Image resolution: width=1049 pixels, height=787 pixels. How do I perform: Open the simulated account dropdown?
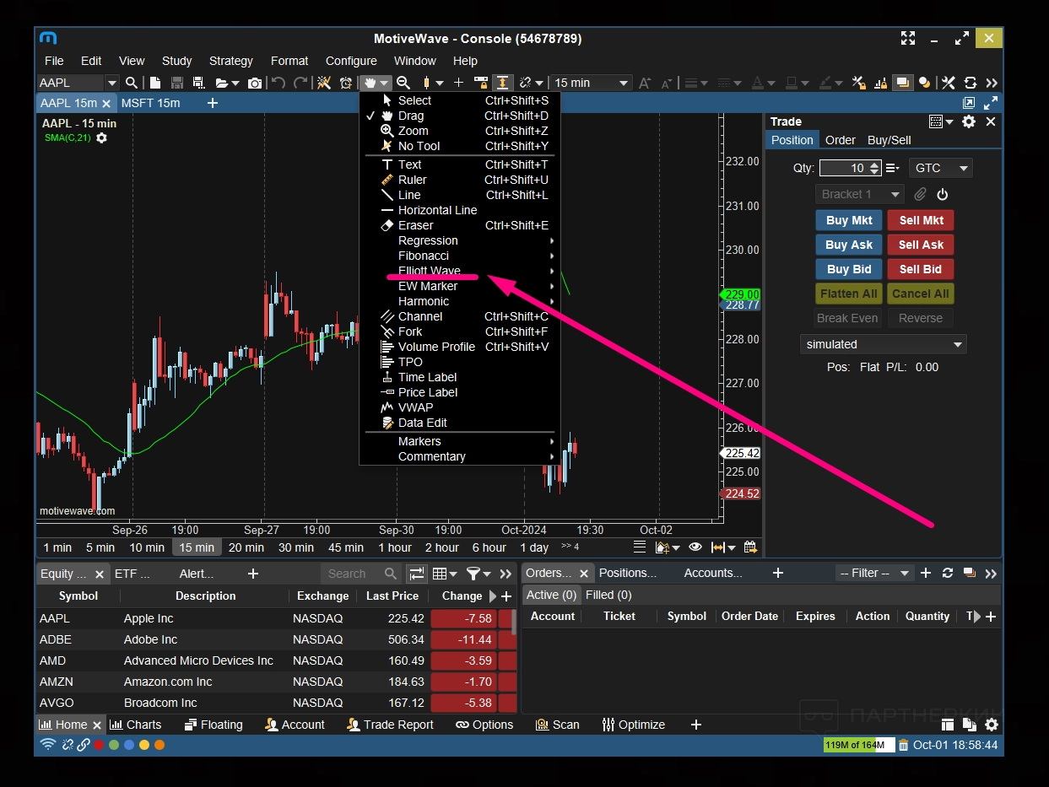pos(883,344)
